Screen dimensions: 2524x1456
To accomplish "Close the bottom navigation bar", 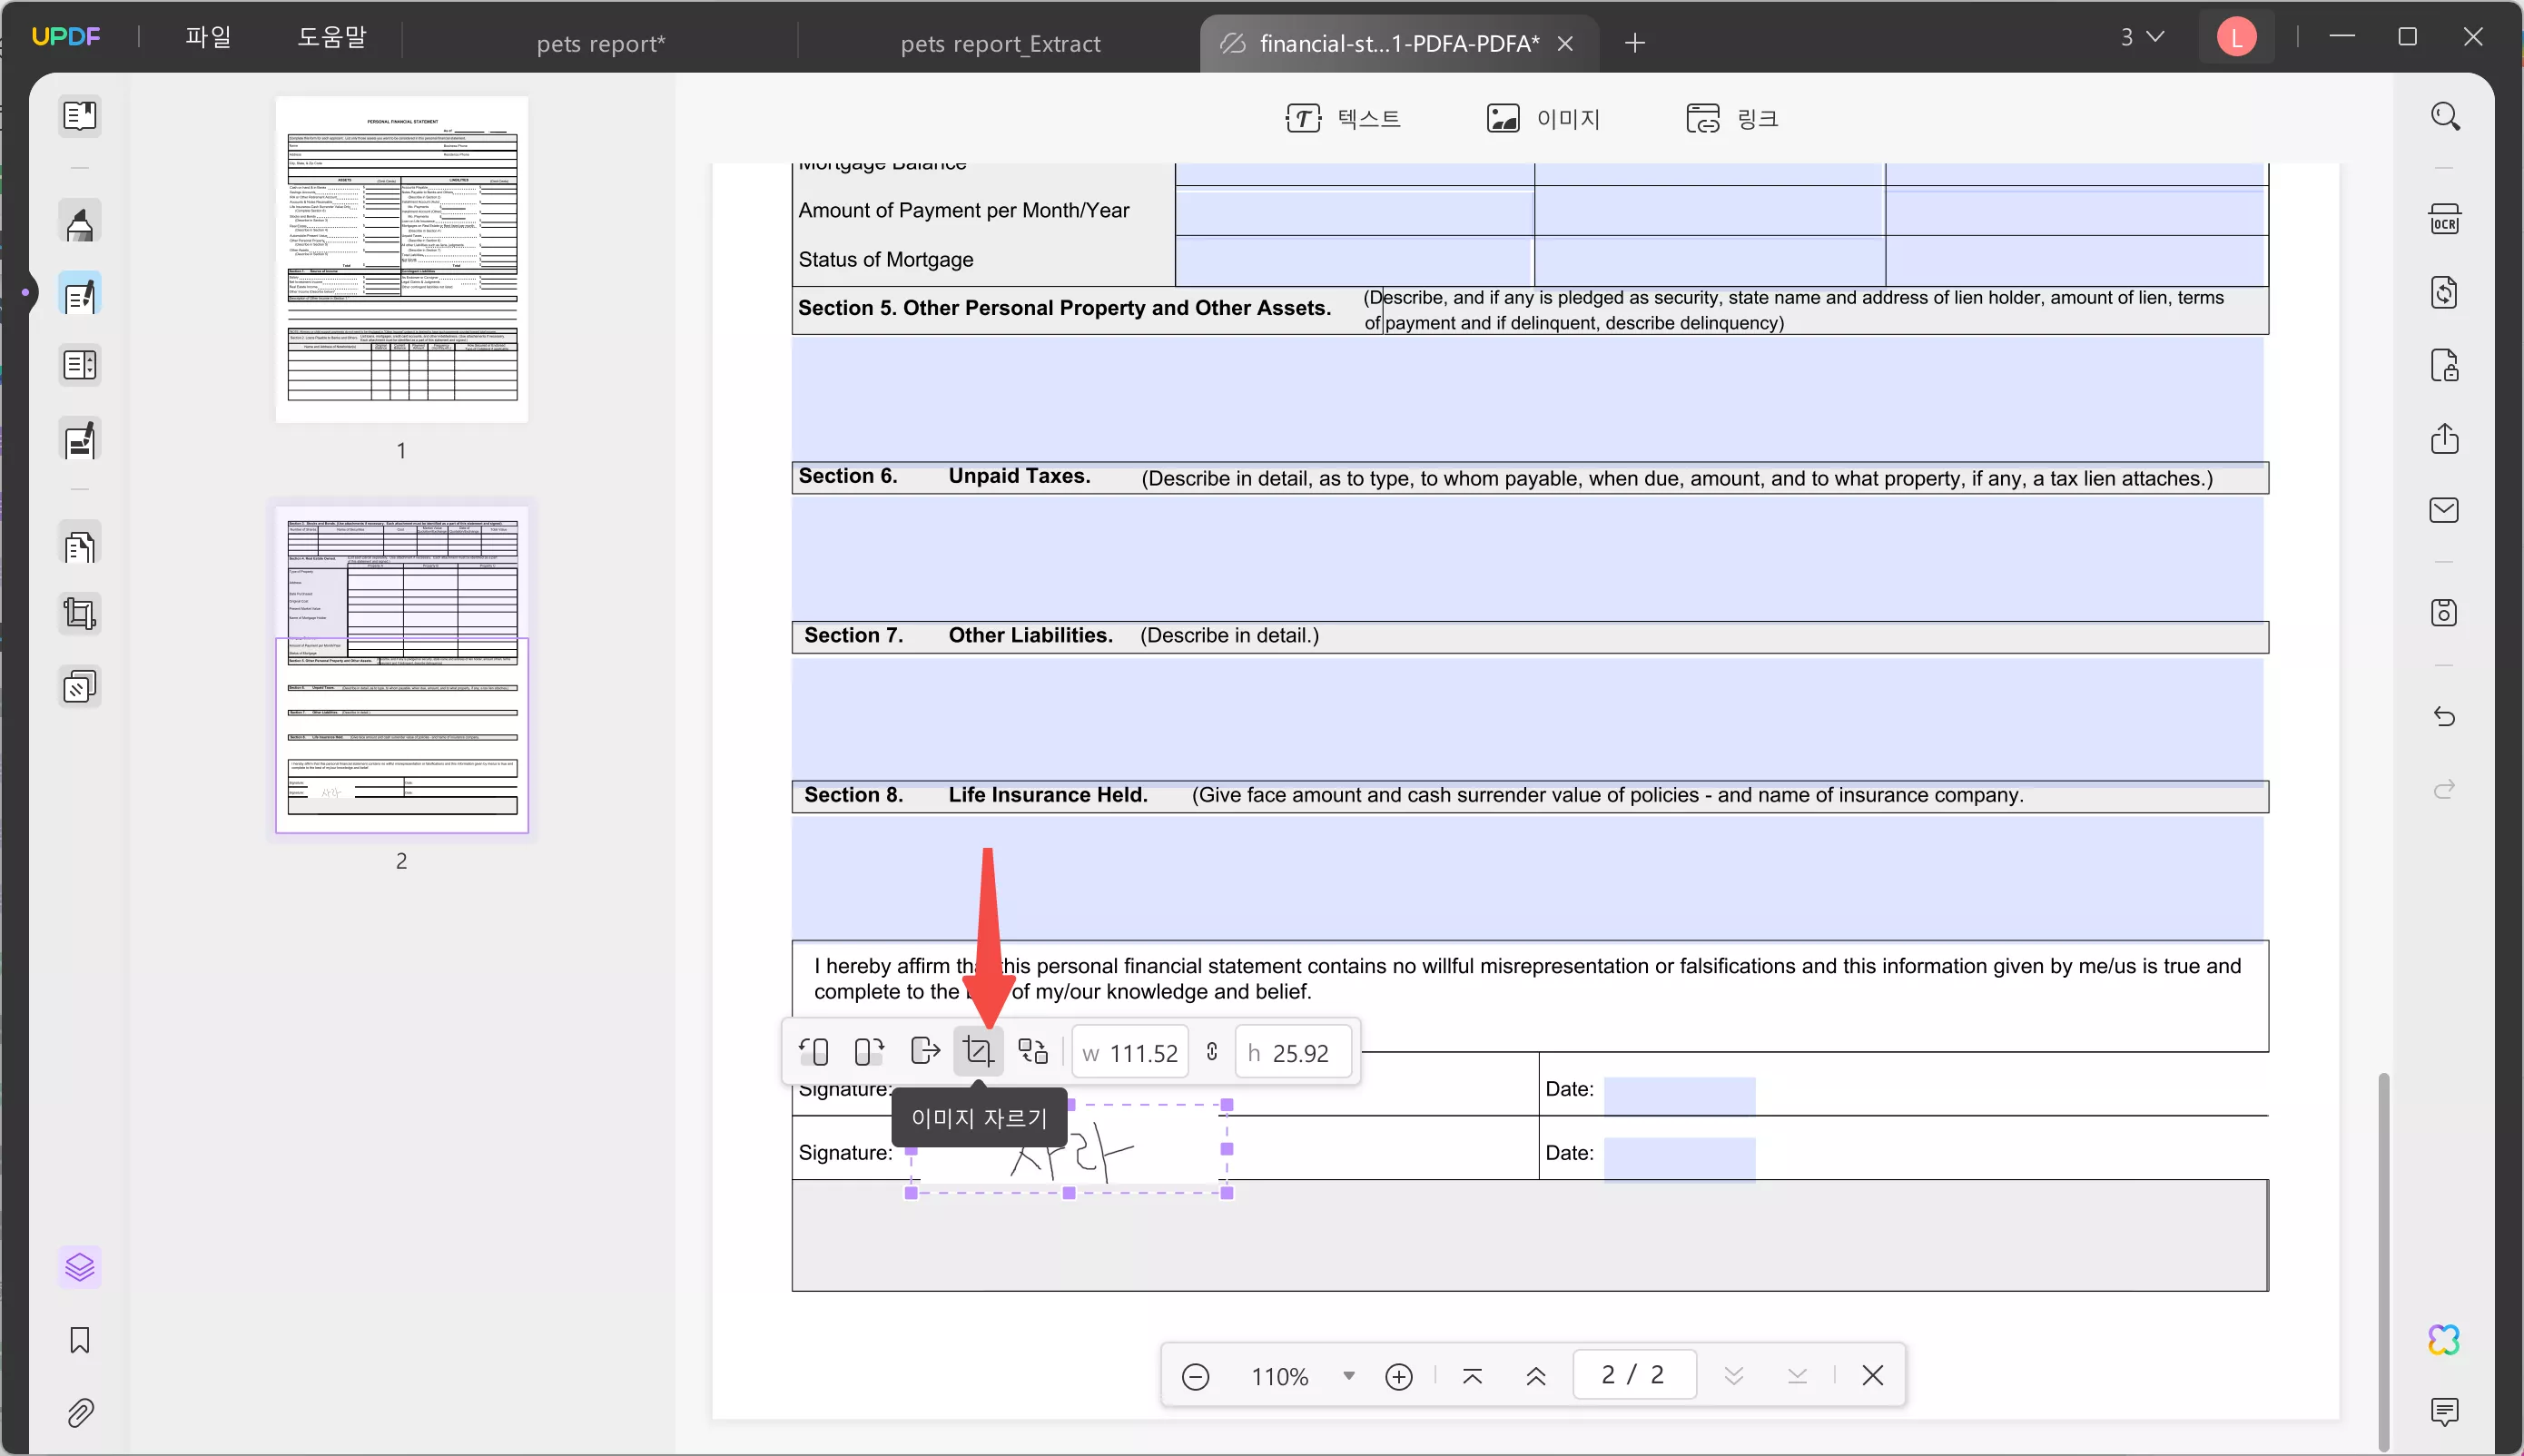I will click(x=1873, y=1376).
